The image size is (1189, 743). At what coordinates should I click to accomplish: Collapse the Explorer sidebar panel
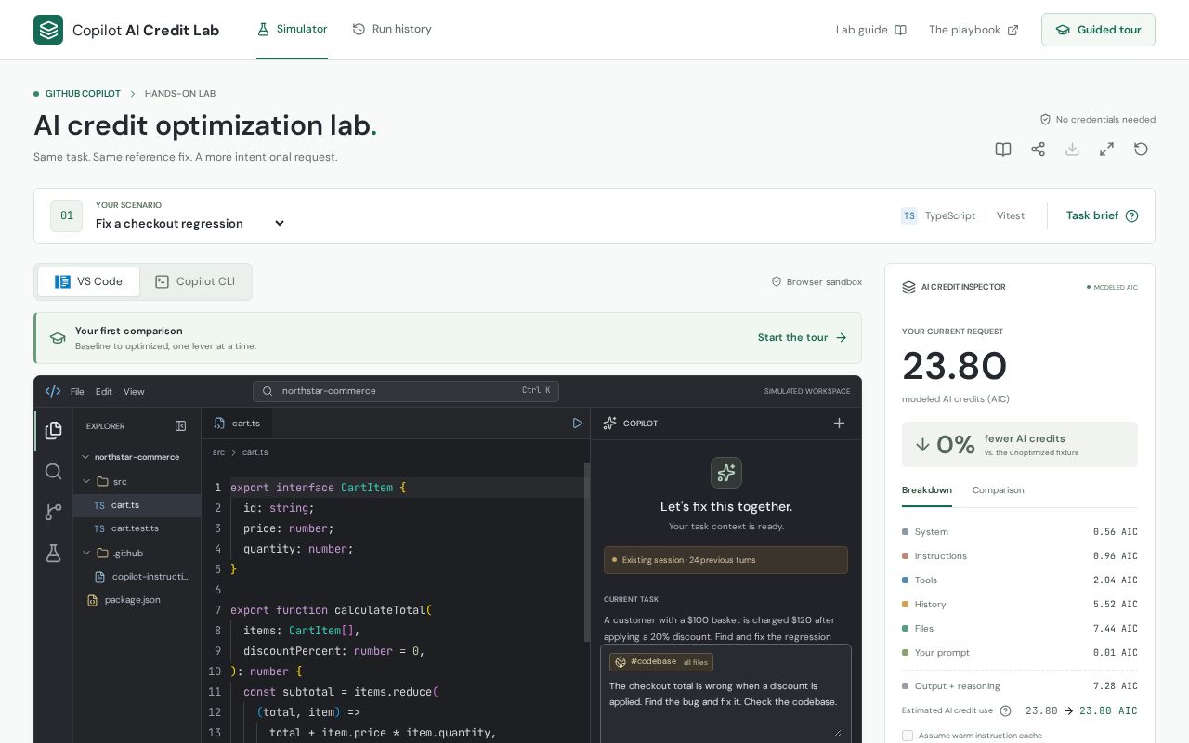tap(181, 426)
